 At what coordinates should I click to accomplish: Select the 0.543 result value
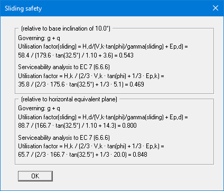[126, 55]
